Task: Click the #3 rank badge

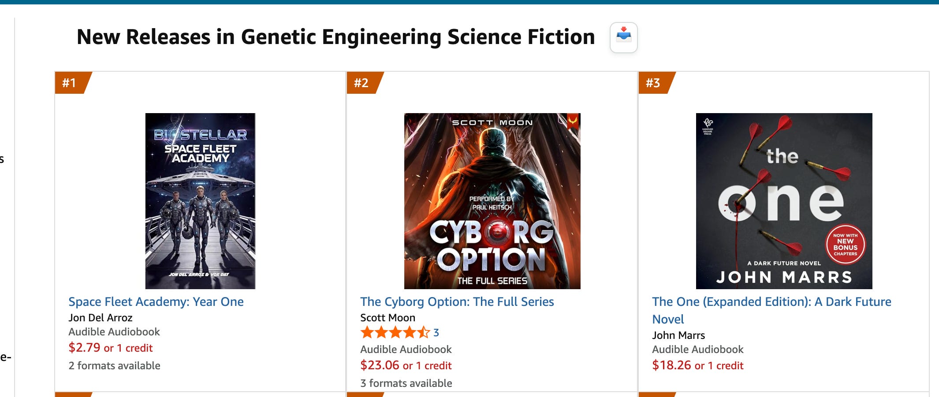Action: click(654, 83)
